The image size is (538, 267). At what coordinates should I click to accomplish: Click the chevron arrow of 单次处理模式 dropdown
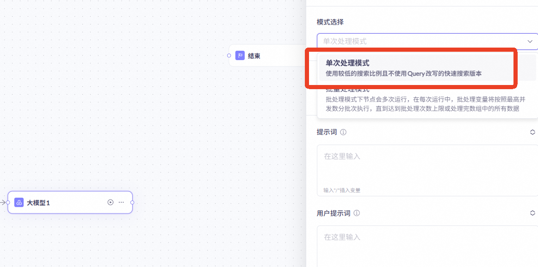(x=529, y=42)
